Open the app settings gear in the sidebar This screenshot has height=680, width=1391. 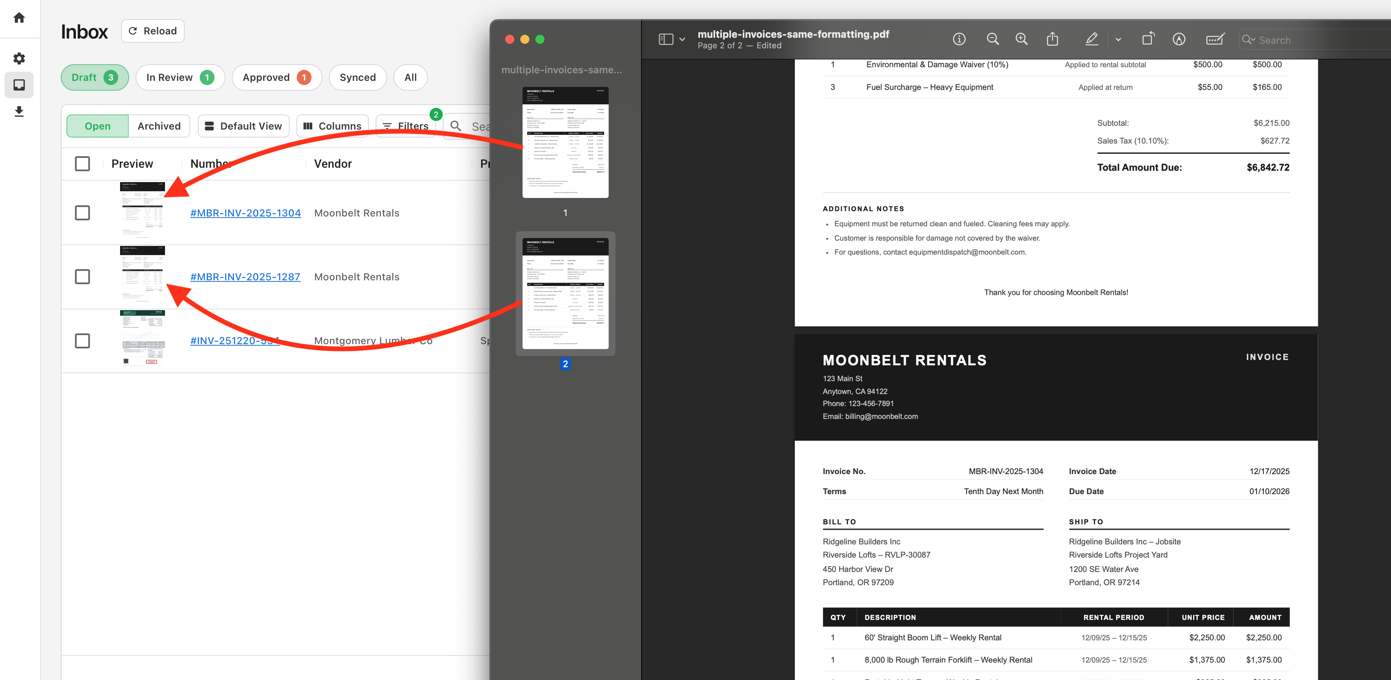(19, 58)
